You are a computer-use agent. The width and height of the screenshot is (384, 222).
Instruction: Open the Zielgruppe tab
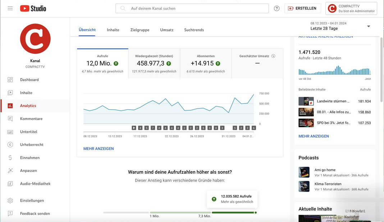[x=140, y=30]
